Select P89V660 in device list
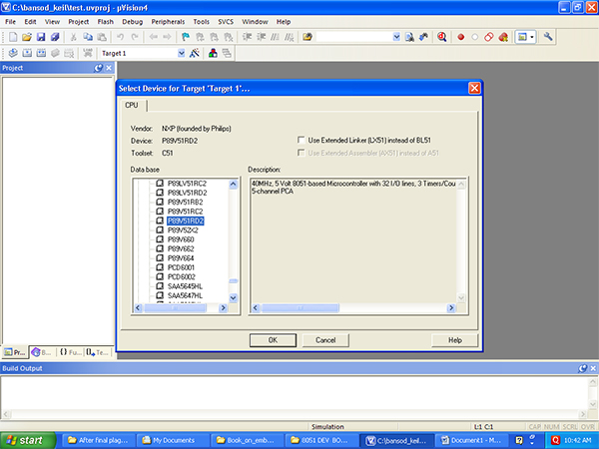 click(x=181, y=239)
